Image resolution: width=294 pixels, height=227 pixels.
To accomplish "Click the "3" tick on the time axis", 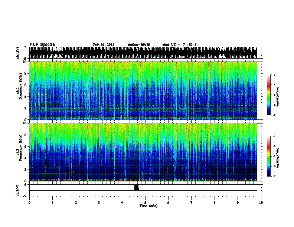I will (99, 203).
